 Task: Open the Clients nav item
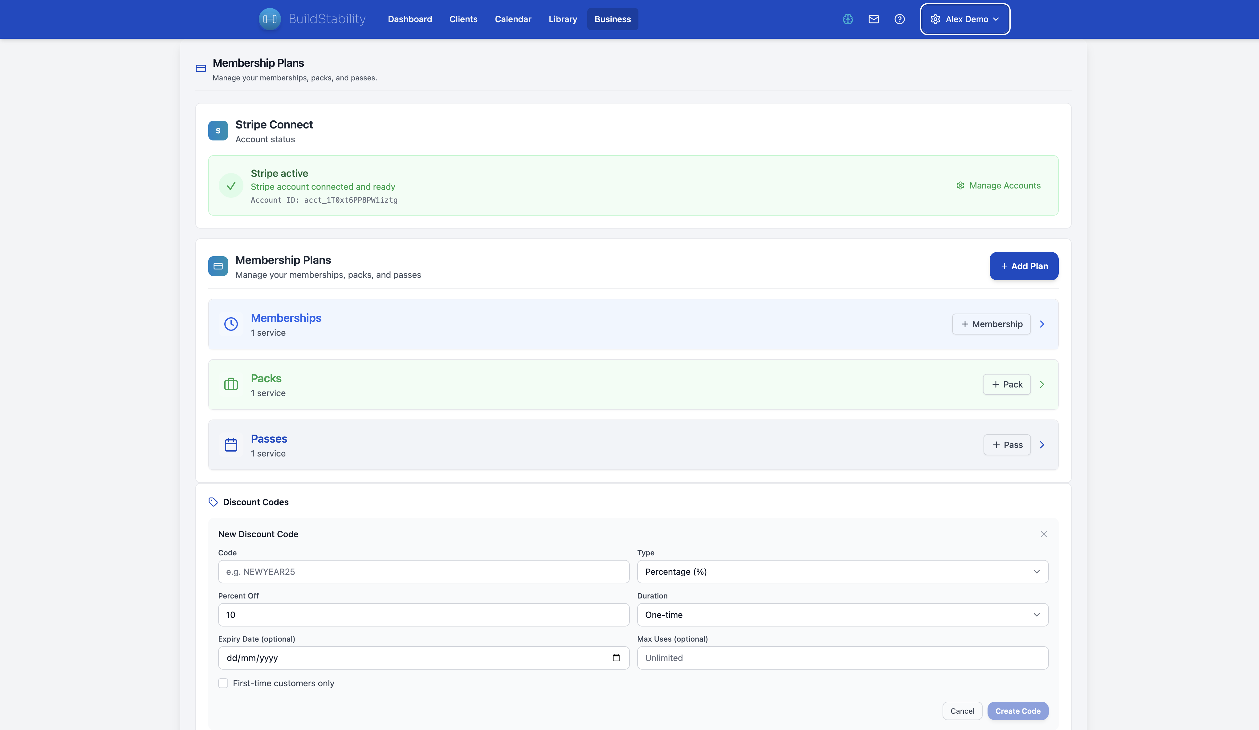click(463, 19)
